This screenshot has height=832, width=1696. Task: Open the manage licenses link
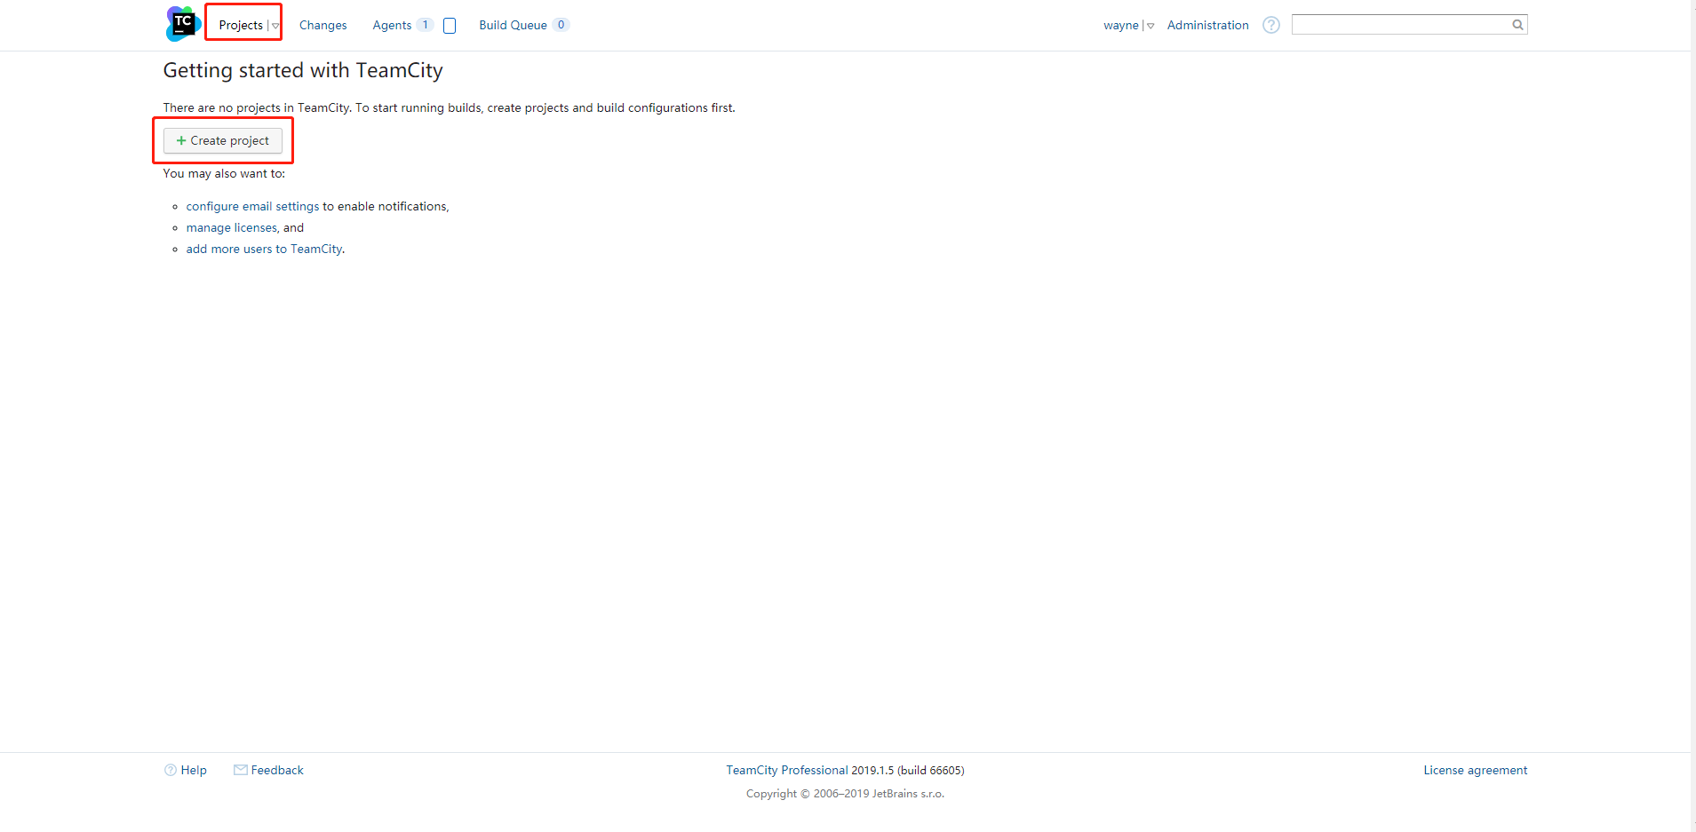click(x=231, y=227)
